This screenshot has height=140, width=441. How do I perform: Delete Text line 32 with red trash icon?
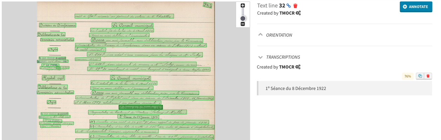[x=295, y=6]
